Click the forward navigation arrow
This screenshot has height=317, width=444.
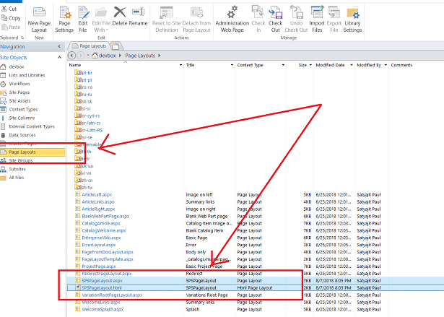[x=81, y=56]
